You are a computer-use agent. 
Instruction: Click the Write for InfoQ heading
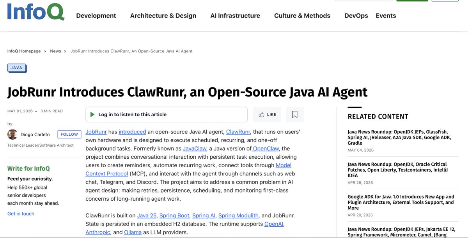(x=28, y=168)
